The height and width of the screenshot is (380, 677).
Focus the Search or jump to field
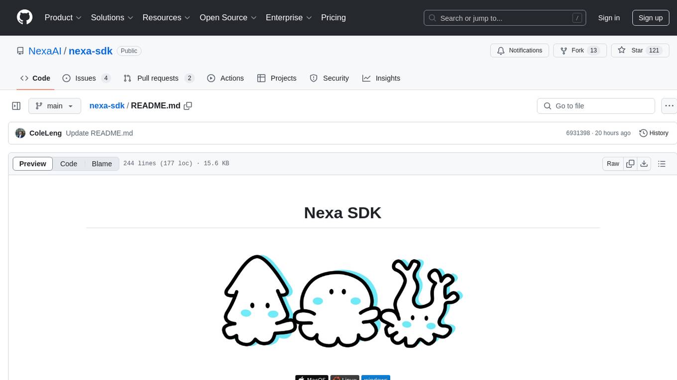click(505, 18)
